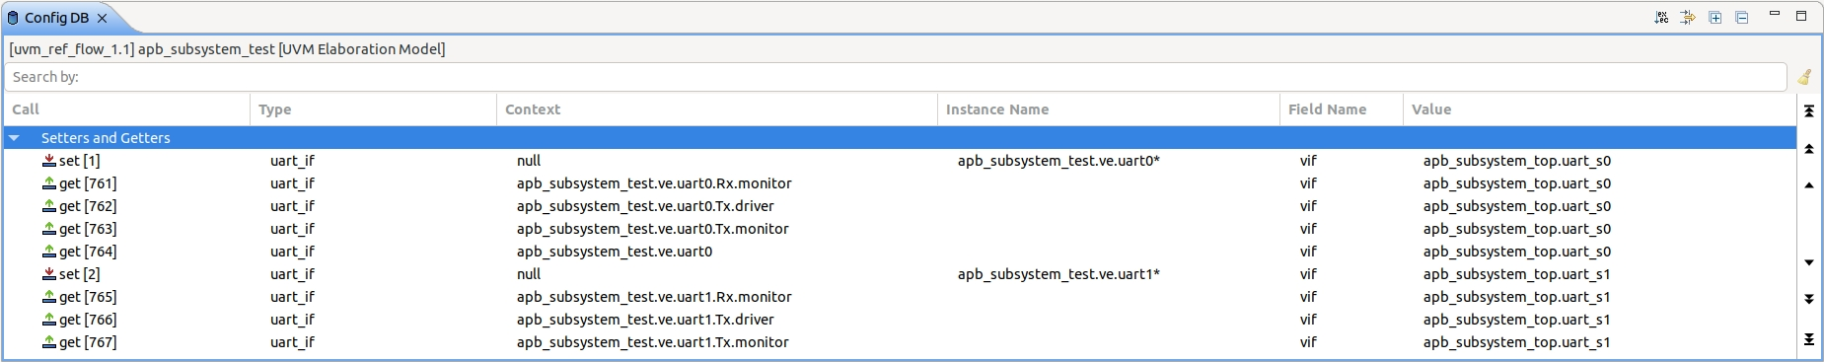Minimize the Config DB view
Viewport: 1824px width, 362px height.
tap(1775, 14)
